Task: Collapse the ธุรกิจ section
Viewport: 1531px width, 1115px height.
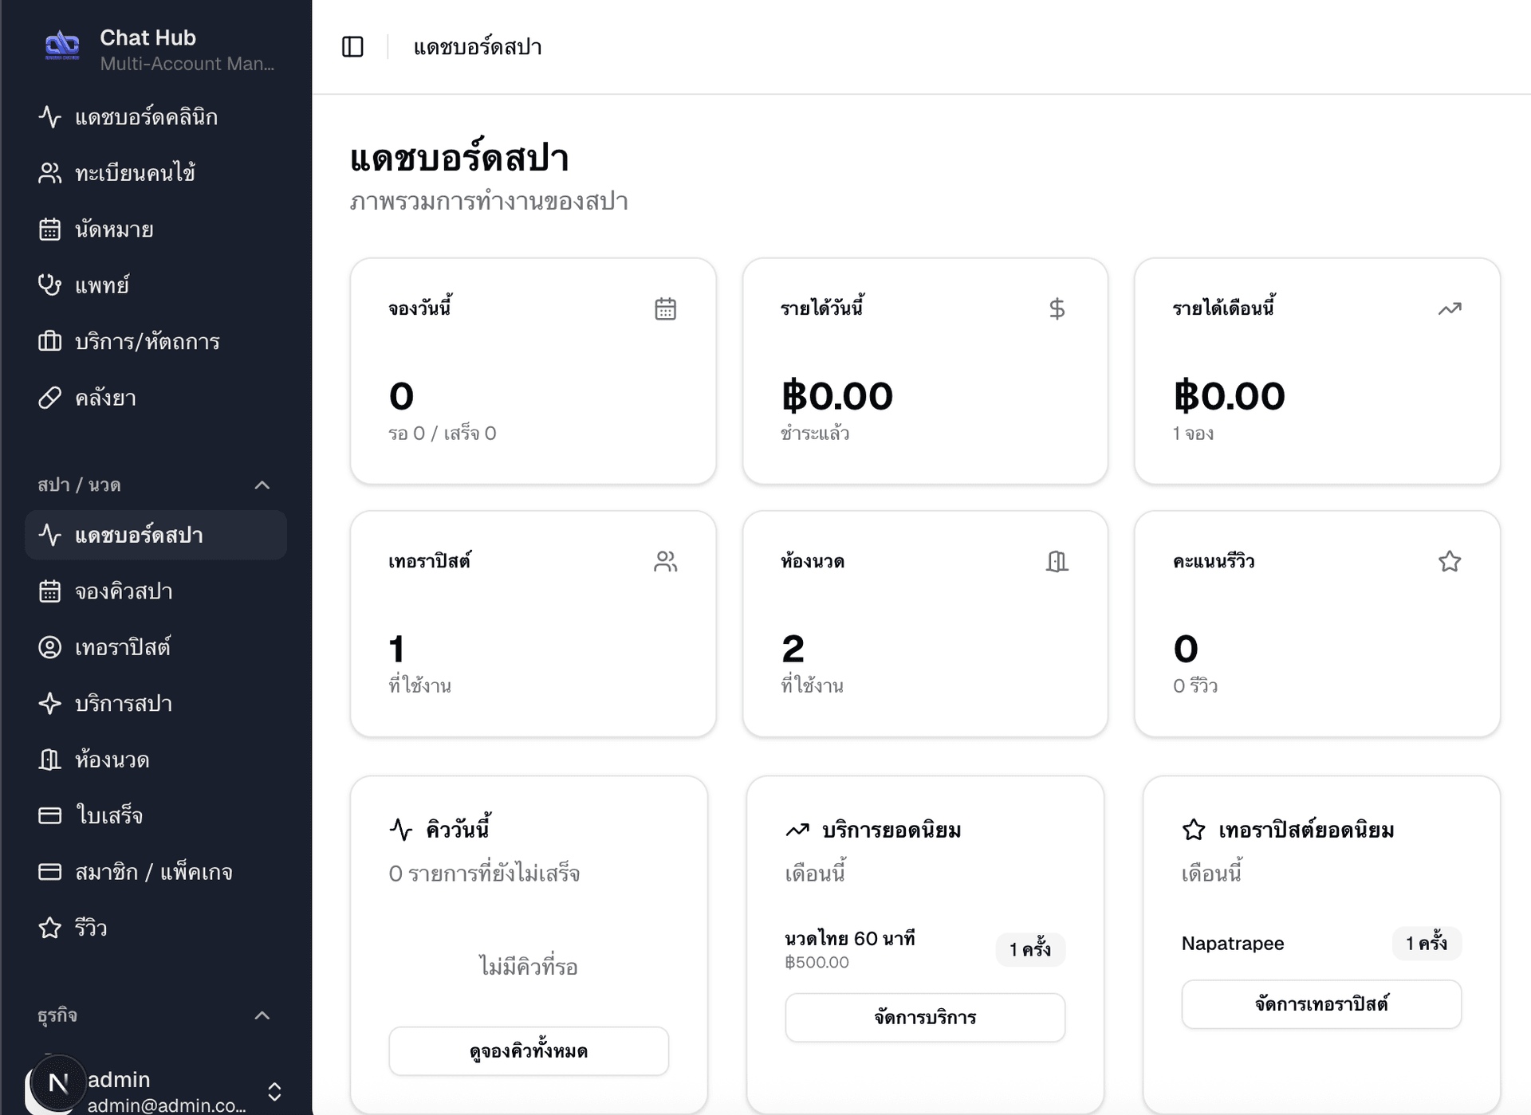Action: tap(262, 1016)
